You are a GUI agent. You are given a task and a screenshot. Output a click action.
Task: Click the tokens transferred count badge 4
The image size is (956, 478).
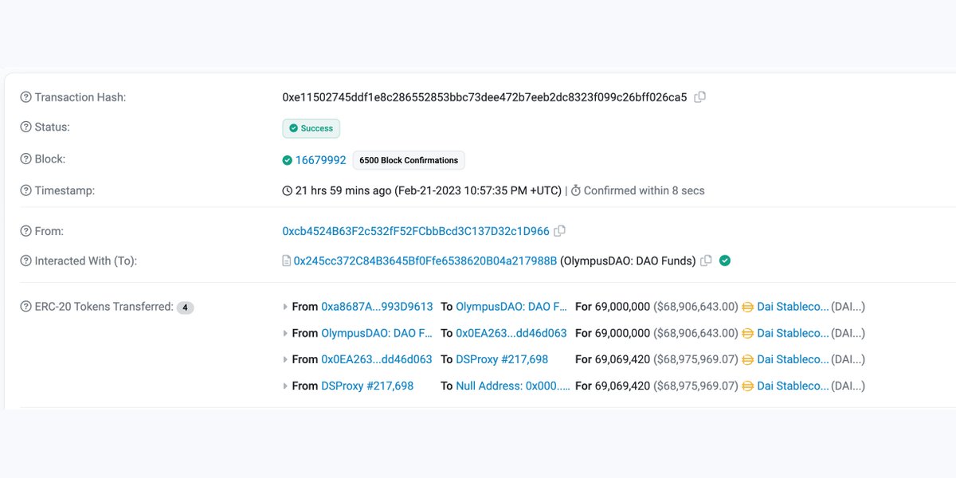(185, 308)
